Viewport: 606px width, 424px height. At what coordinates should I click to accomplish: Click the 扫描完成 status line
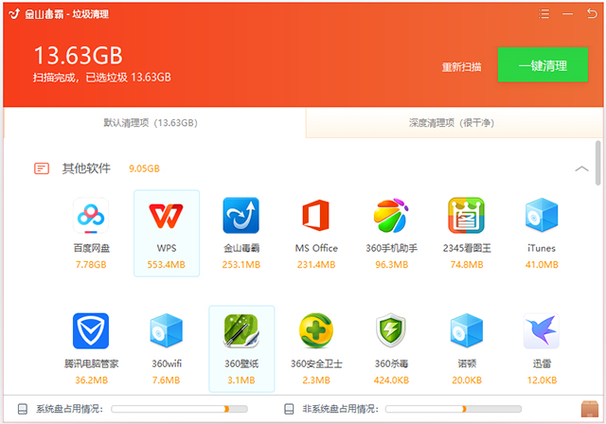[101, 78]
